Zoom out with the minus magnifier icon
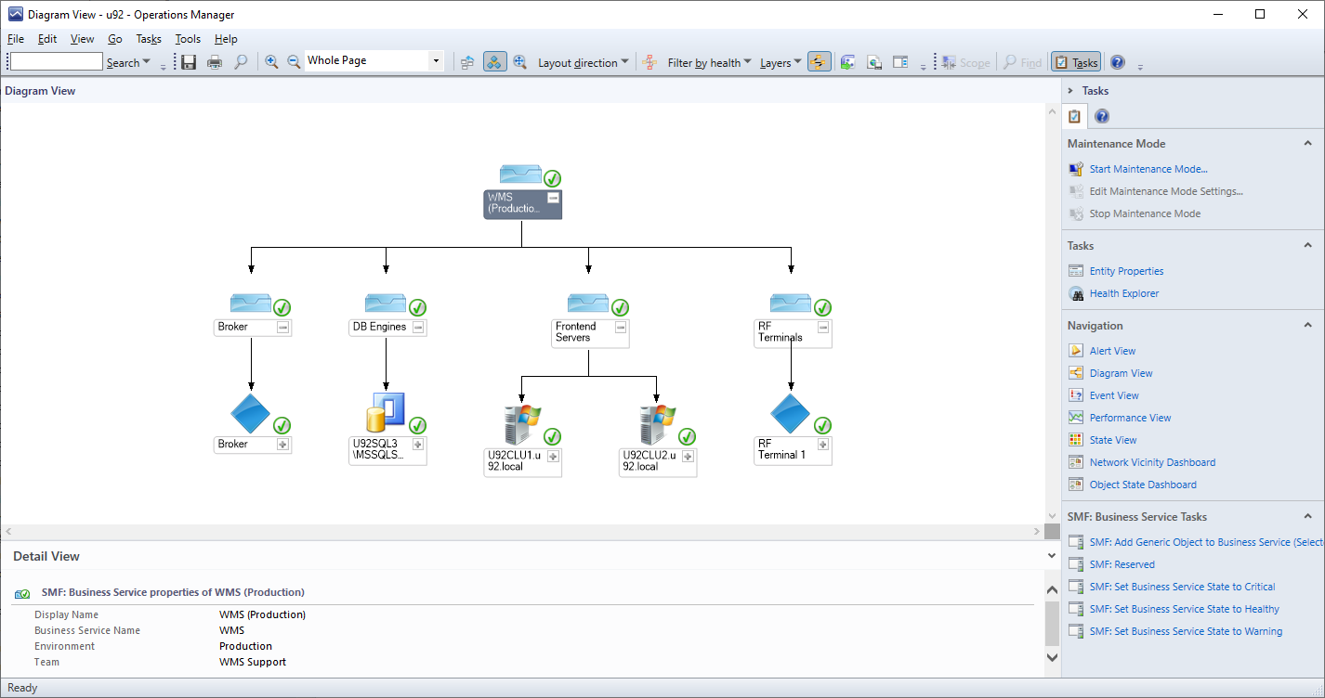The image size is (1325, 698). tap(294, 62)
